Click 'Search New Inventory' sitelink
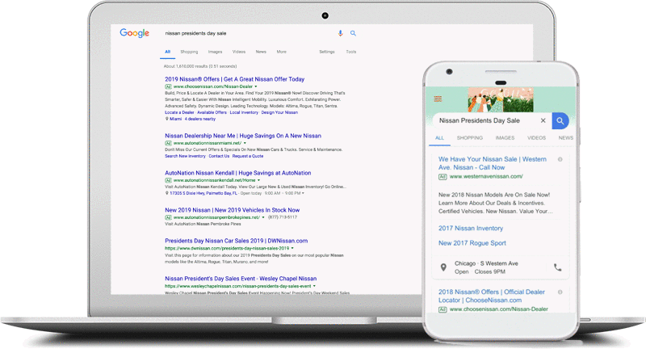 185,156
